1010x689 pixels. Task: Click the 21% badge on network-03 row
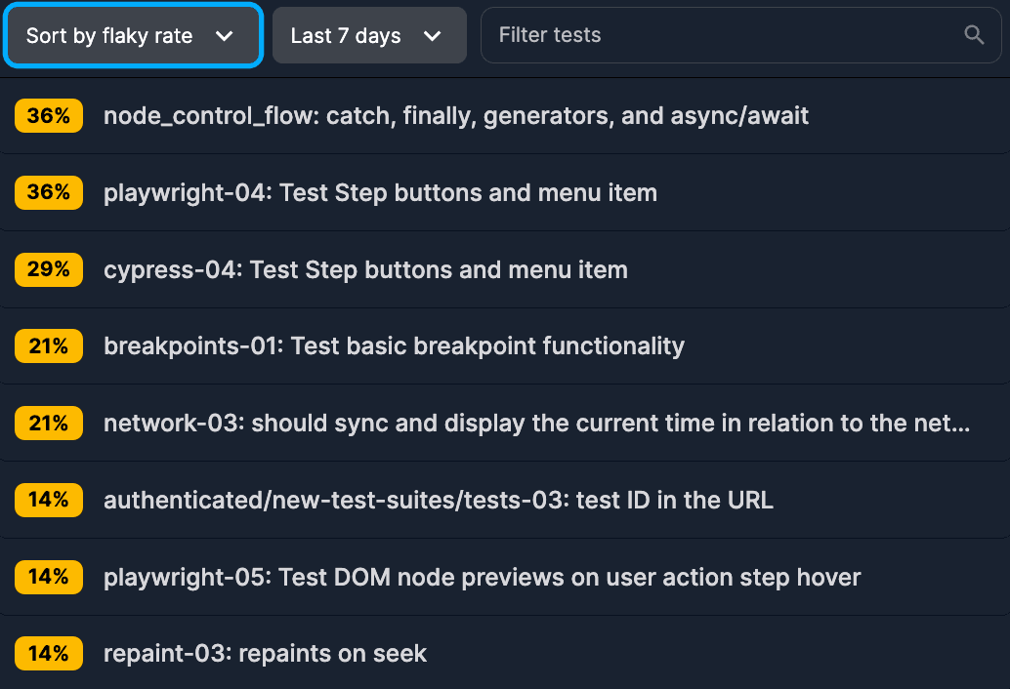(49, 423)
